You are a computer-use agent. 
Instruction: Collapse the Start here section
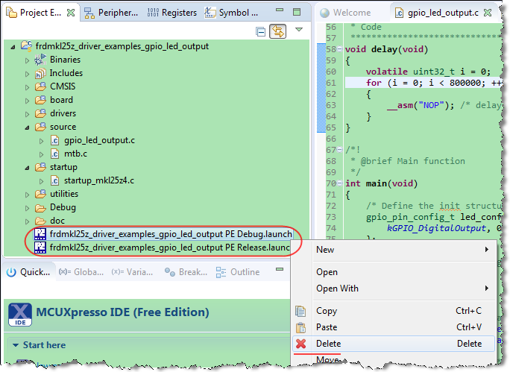click(16, 345)
